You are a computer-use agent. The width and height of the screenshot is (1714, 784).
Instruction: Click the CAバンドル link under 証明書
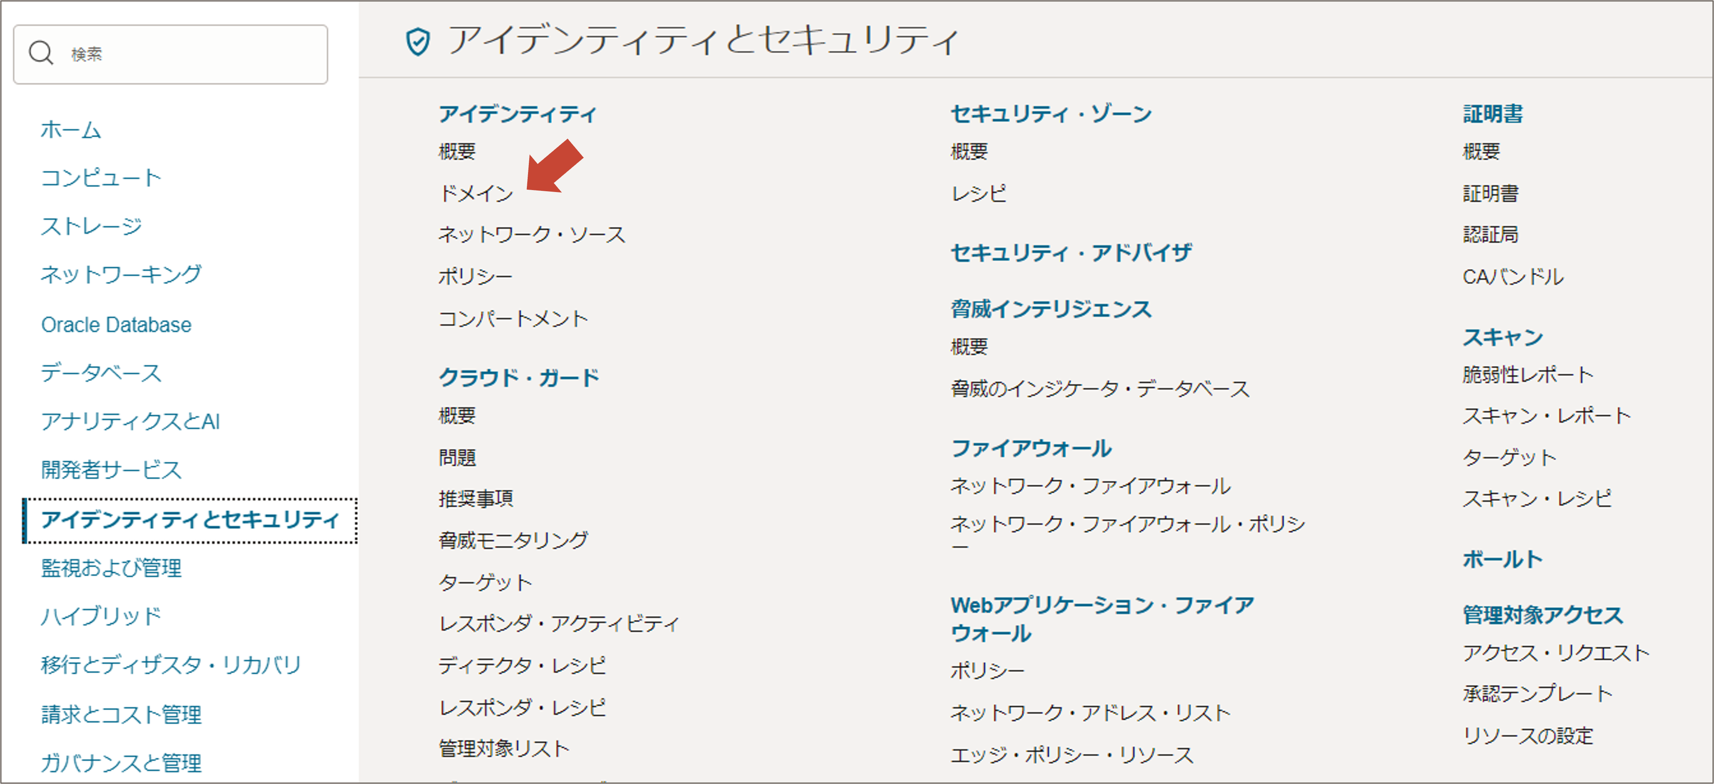point(1513,277)
